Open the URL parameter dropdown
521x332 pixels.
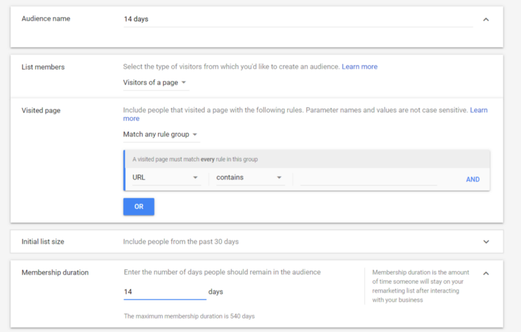(167, 178)
